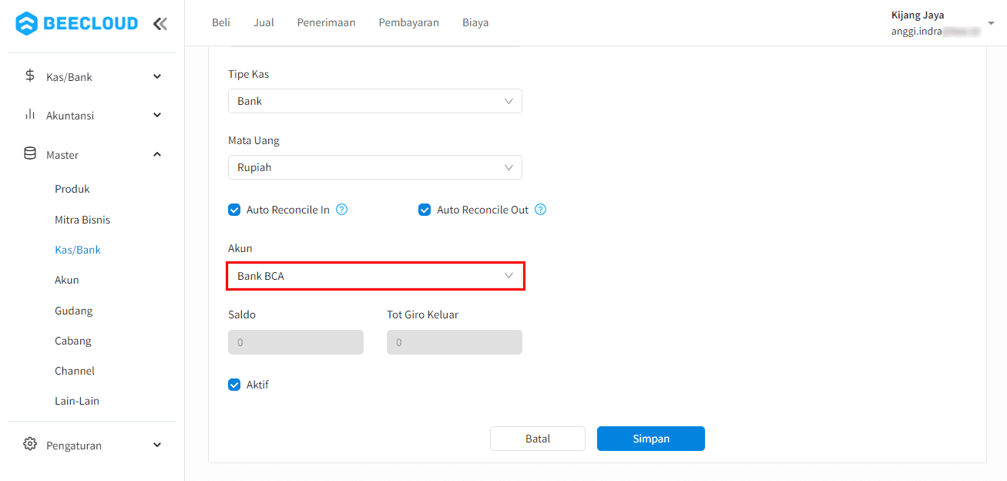This screenshot has height=481, width=1007.
Task: Uncheck Auto Reconcile Out checkbox
Action: tap(425, 210)
